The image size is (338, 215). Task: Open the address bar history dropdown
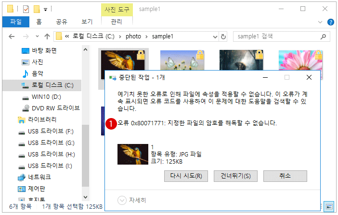(215, 37)
